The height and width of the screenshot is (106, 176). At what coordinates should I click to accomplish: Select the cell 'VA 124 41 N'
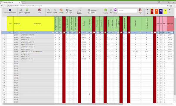click(x=37, y=40)
